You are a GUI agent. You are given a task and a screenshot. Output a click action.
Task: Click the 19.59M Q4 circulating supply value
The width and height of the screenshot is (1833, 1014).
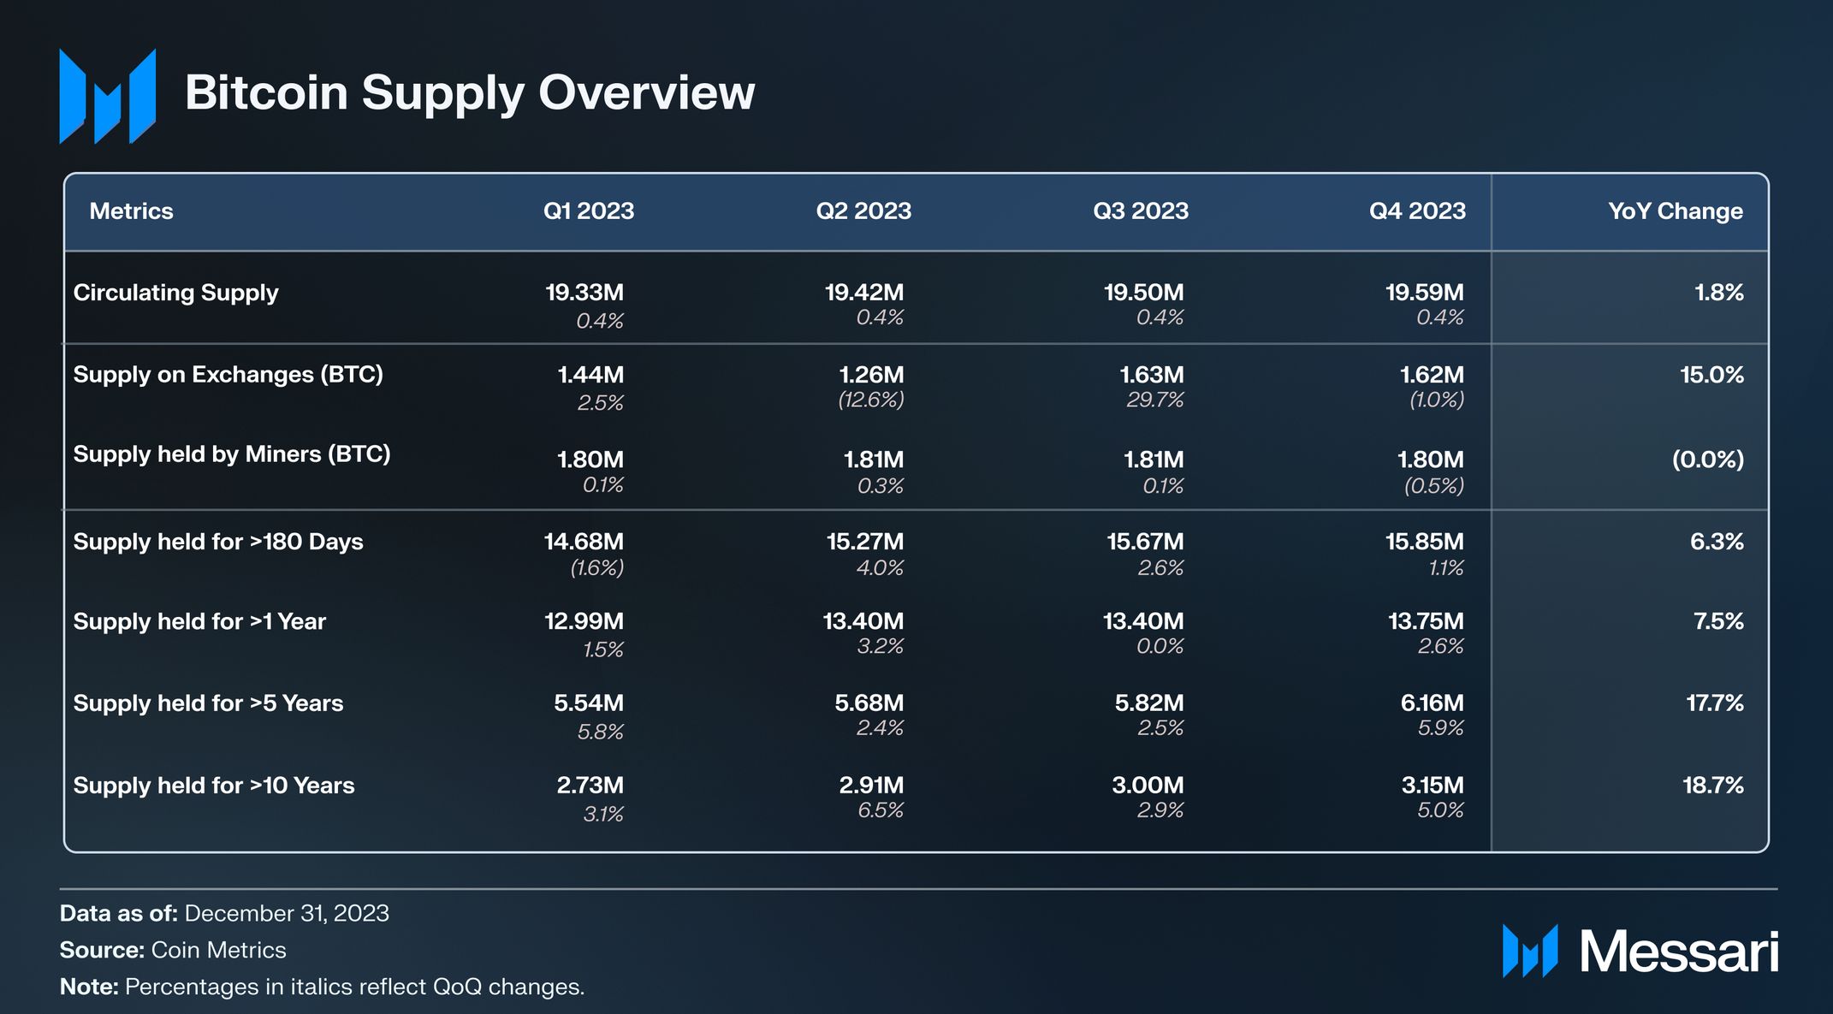tap(1425, 293)
